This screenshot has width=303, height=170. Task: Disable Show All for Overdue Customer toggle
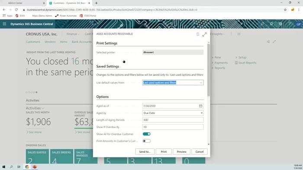point(146,134)
